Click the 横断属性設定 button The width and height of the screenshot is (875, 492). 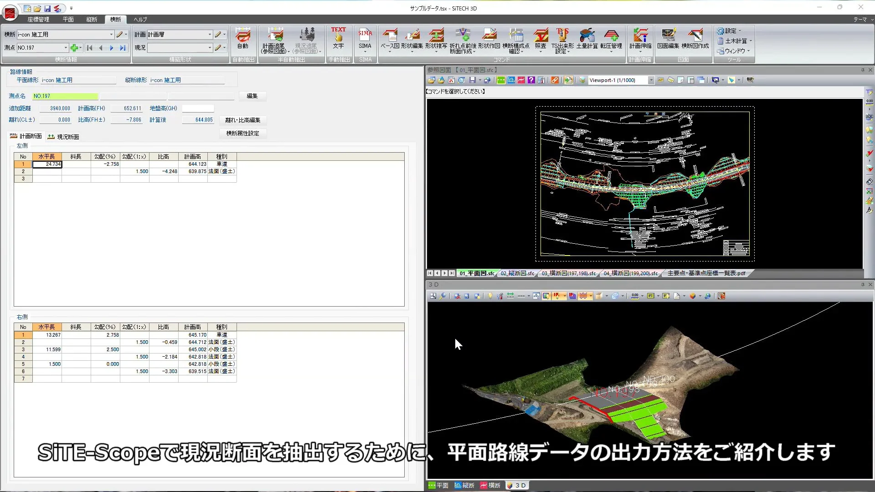coord(243,133)
